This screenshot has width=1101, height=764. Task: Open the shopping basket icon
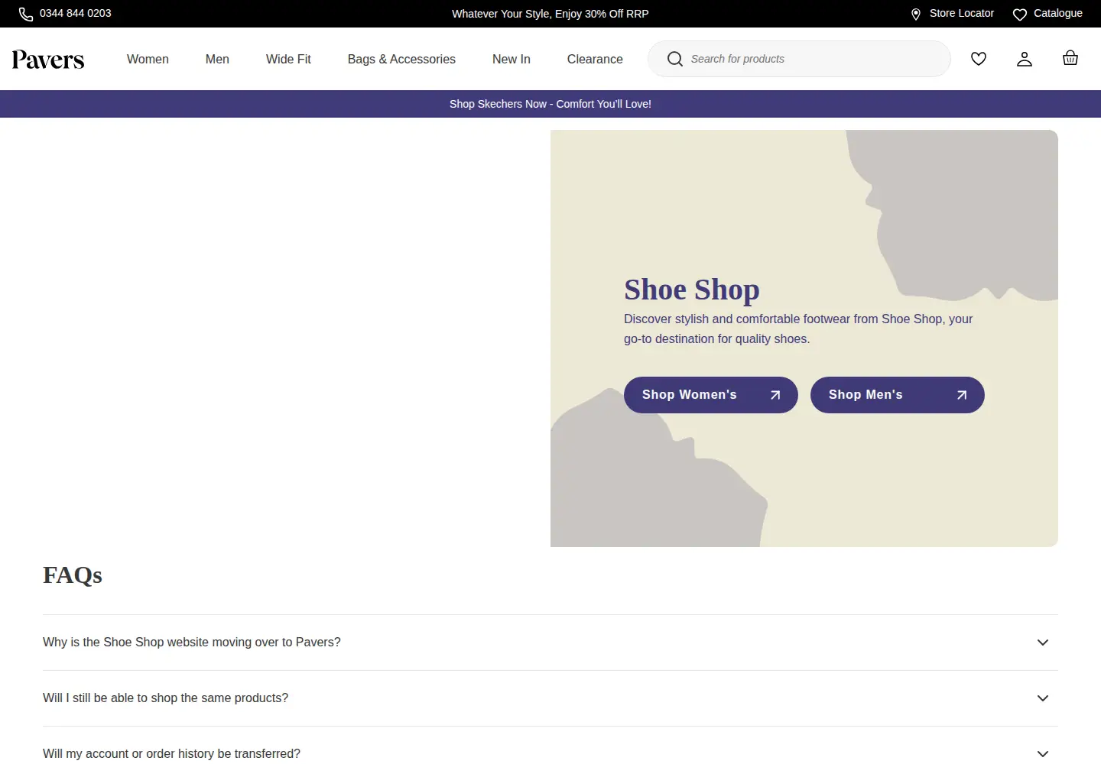pos(1070,58)
